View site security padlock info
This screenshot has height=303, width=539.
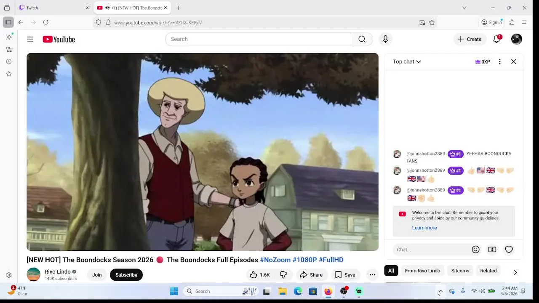(108, 23)
